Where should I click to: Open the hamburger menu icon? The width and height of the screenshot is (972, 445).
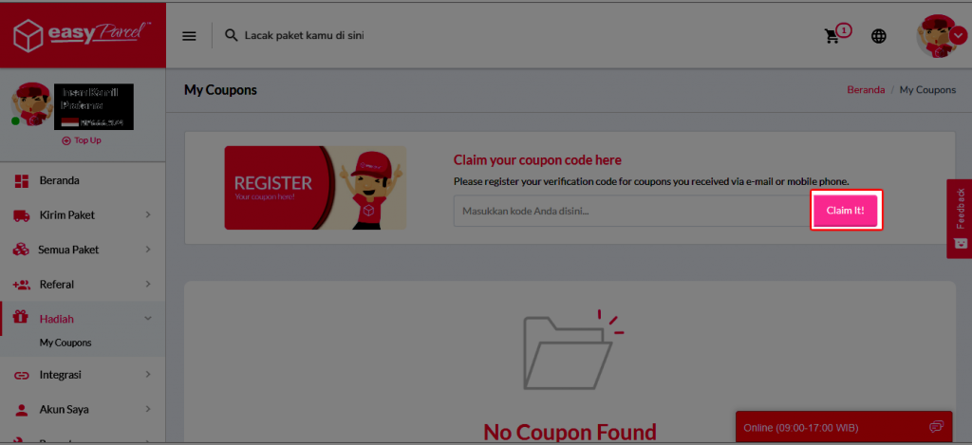point(189,36)
